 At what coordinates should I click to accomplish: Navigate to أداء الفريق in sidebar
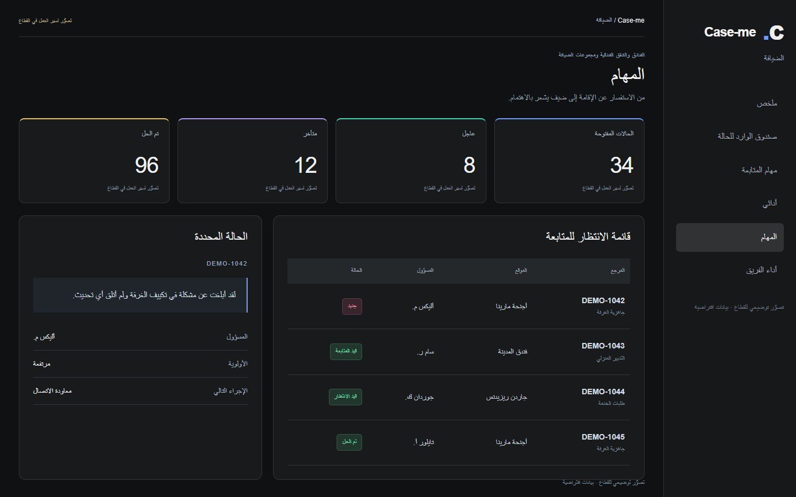(x=730, y=270)
